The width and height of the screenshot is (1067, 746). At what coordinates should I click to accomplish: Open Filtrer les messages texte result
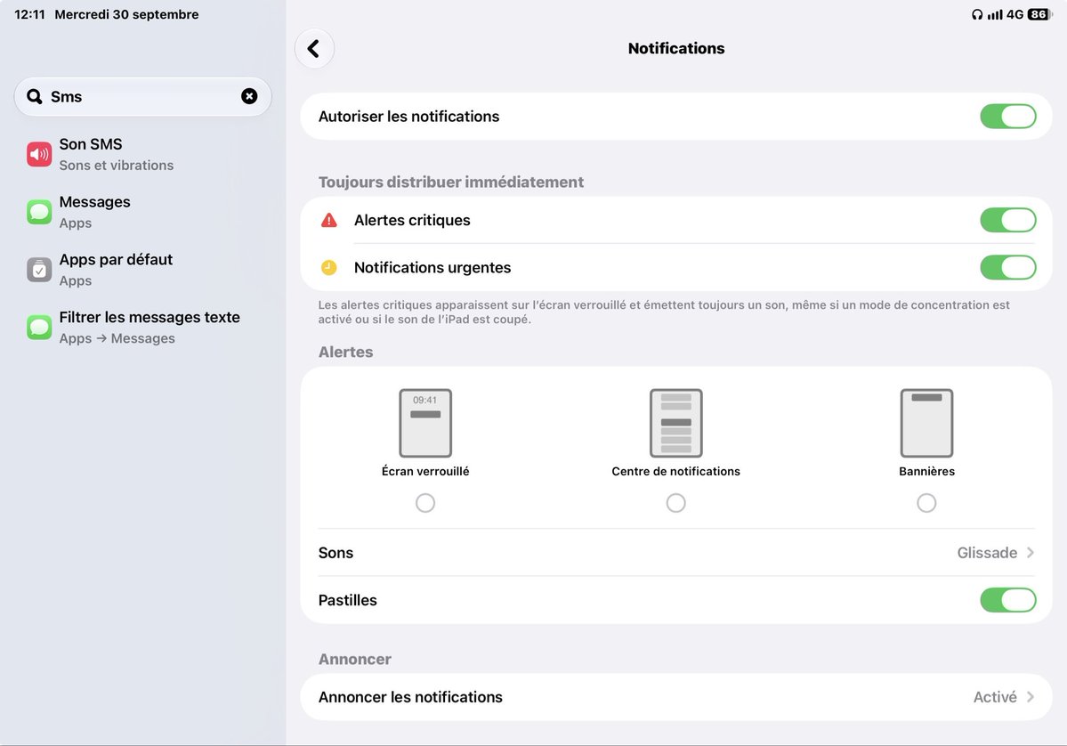click(x=143, y=328)
